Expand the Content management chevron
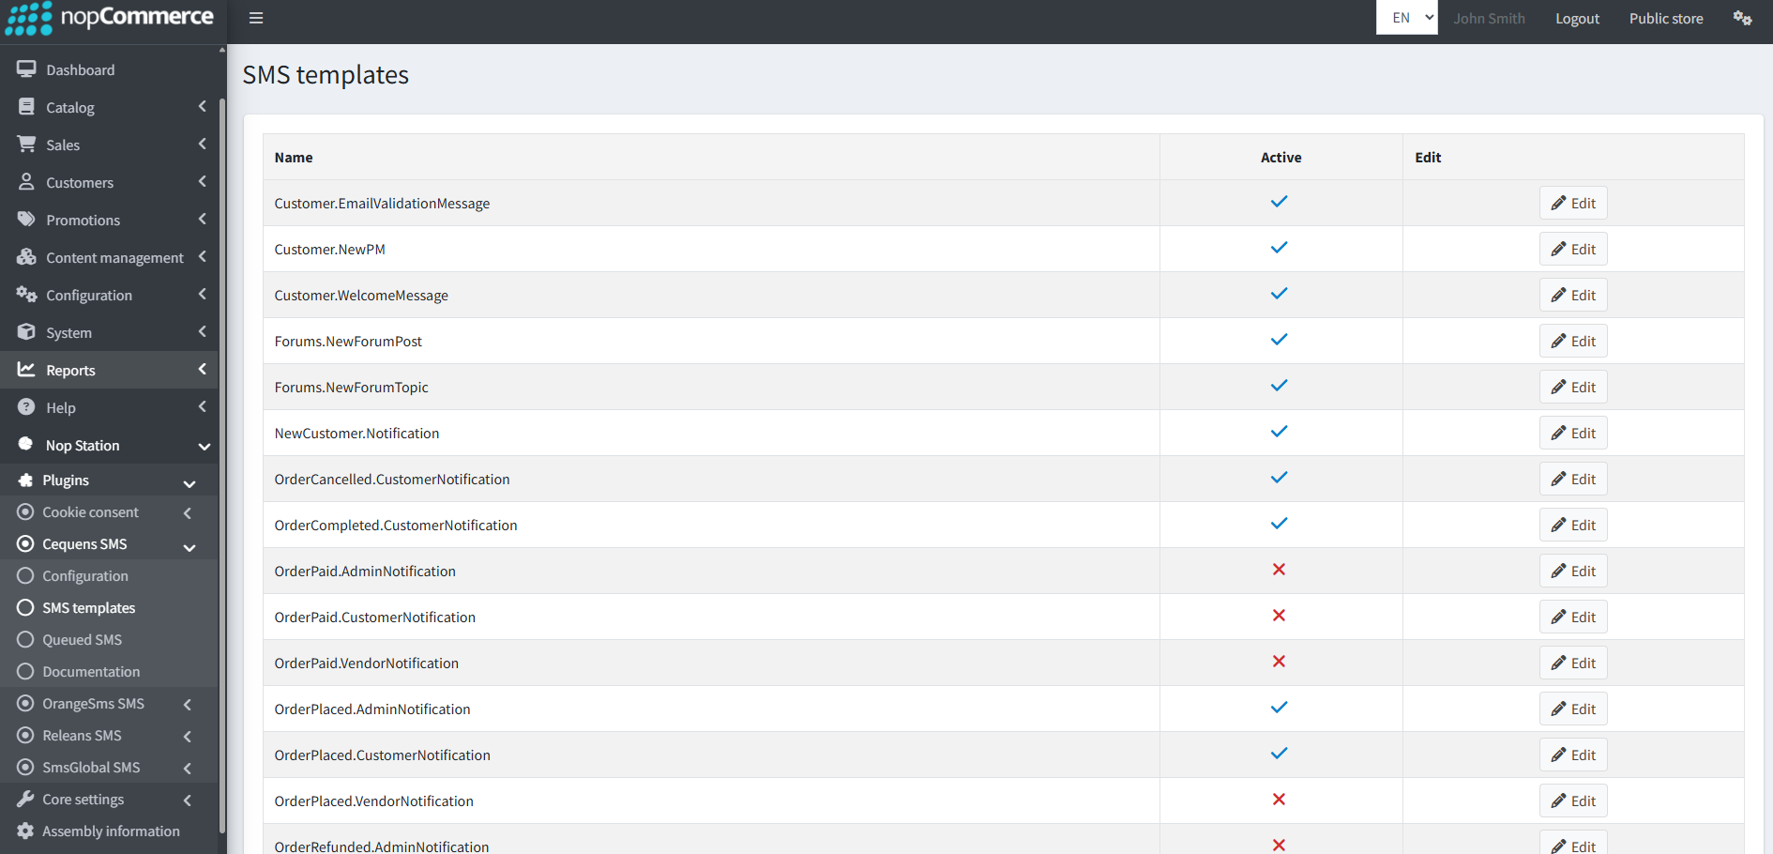Viewport: 1773px width, 854px height. tap(202, 257)
